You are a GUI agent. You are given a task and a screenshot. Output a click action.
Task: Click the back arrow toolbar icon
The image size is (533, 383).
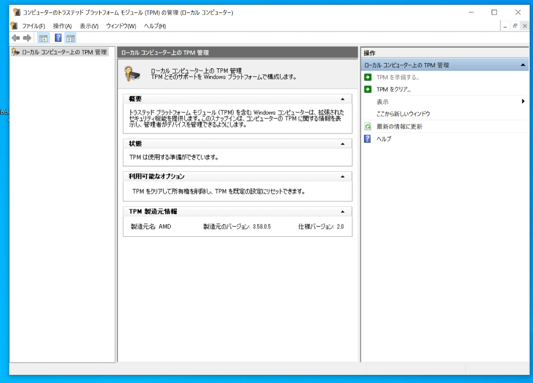coord(16,38)
